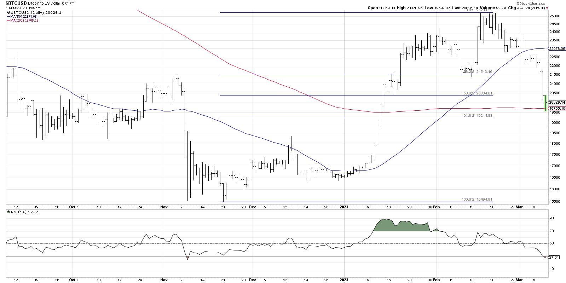Click the 19705.16 MA(200) price tag
Image resolution: width=566 pixels, height=283 pixels.
point(556,109)
